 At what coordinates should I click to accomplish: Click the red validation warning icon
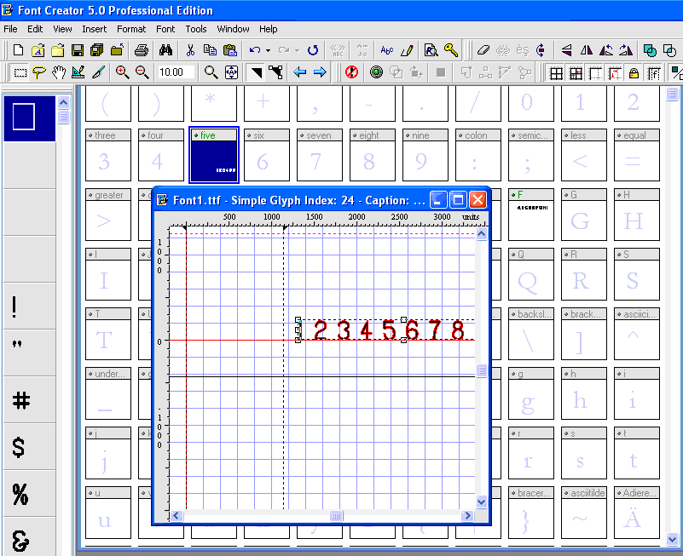[351, 72]
